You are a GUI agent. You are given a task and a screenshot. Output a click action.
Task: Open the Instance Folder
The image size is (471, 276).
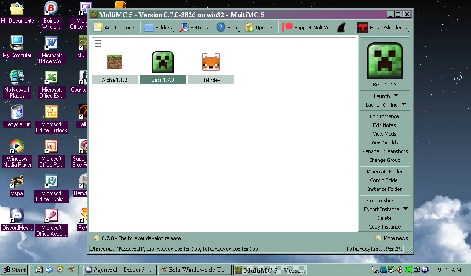(385, 189)
